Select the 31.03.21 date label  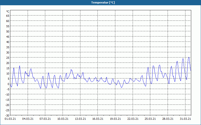pos(185,119)
